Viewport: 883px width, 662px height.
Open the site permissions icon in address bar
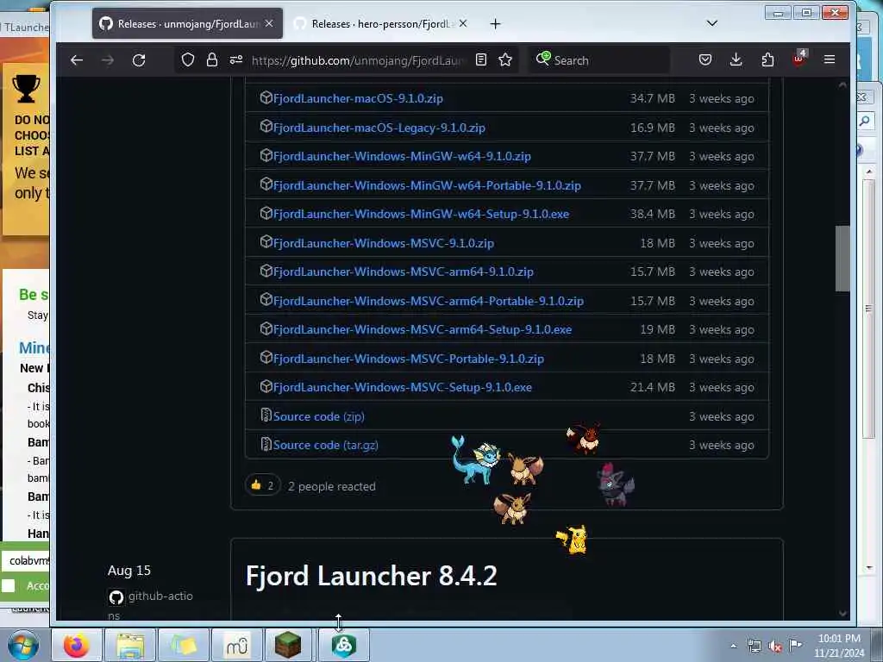[236, 59]
